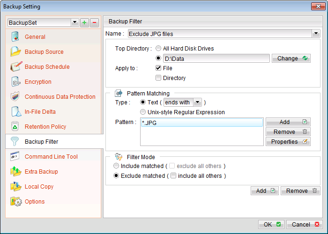This screenshot has width=328, height=234.
Task: Open the BackupSet dropdown
Action: pyautogui.click(x=75, y=22)
